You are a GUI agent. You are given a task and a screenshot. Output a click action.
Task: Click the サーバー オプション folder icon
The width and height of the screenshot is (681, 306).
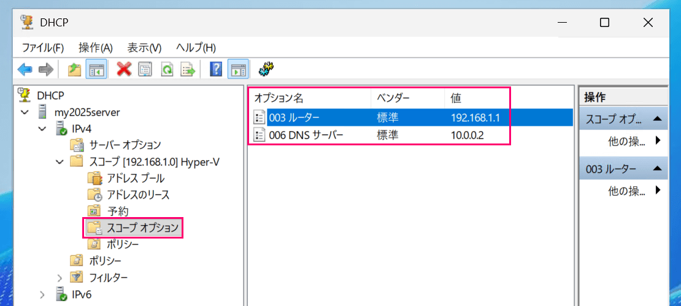click(77, 145)
